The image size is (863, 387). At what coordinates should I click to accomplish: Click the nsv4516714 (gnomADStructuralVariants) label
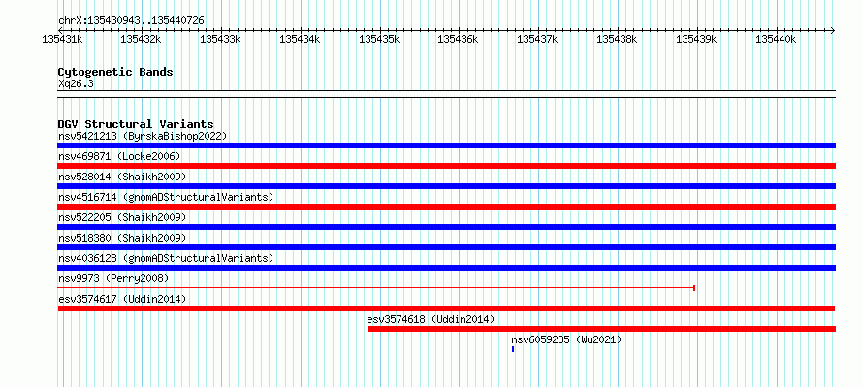tap(166, 197)
